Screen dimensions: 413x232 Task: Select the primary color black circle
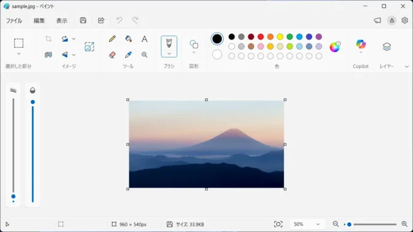(x=217, y=39)
